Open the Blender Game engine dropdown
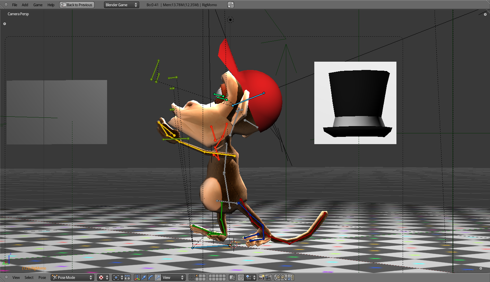Screen dimensions: 490x282 (121, 5)
